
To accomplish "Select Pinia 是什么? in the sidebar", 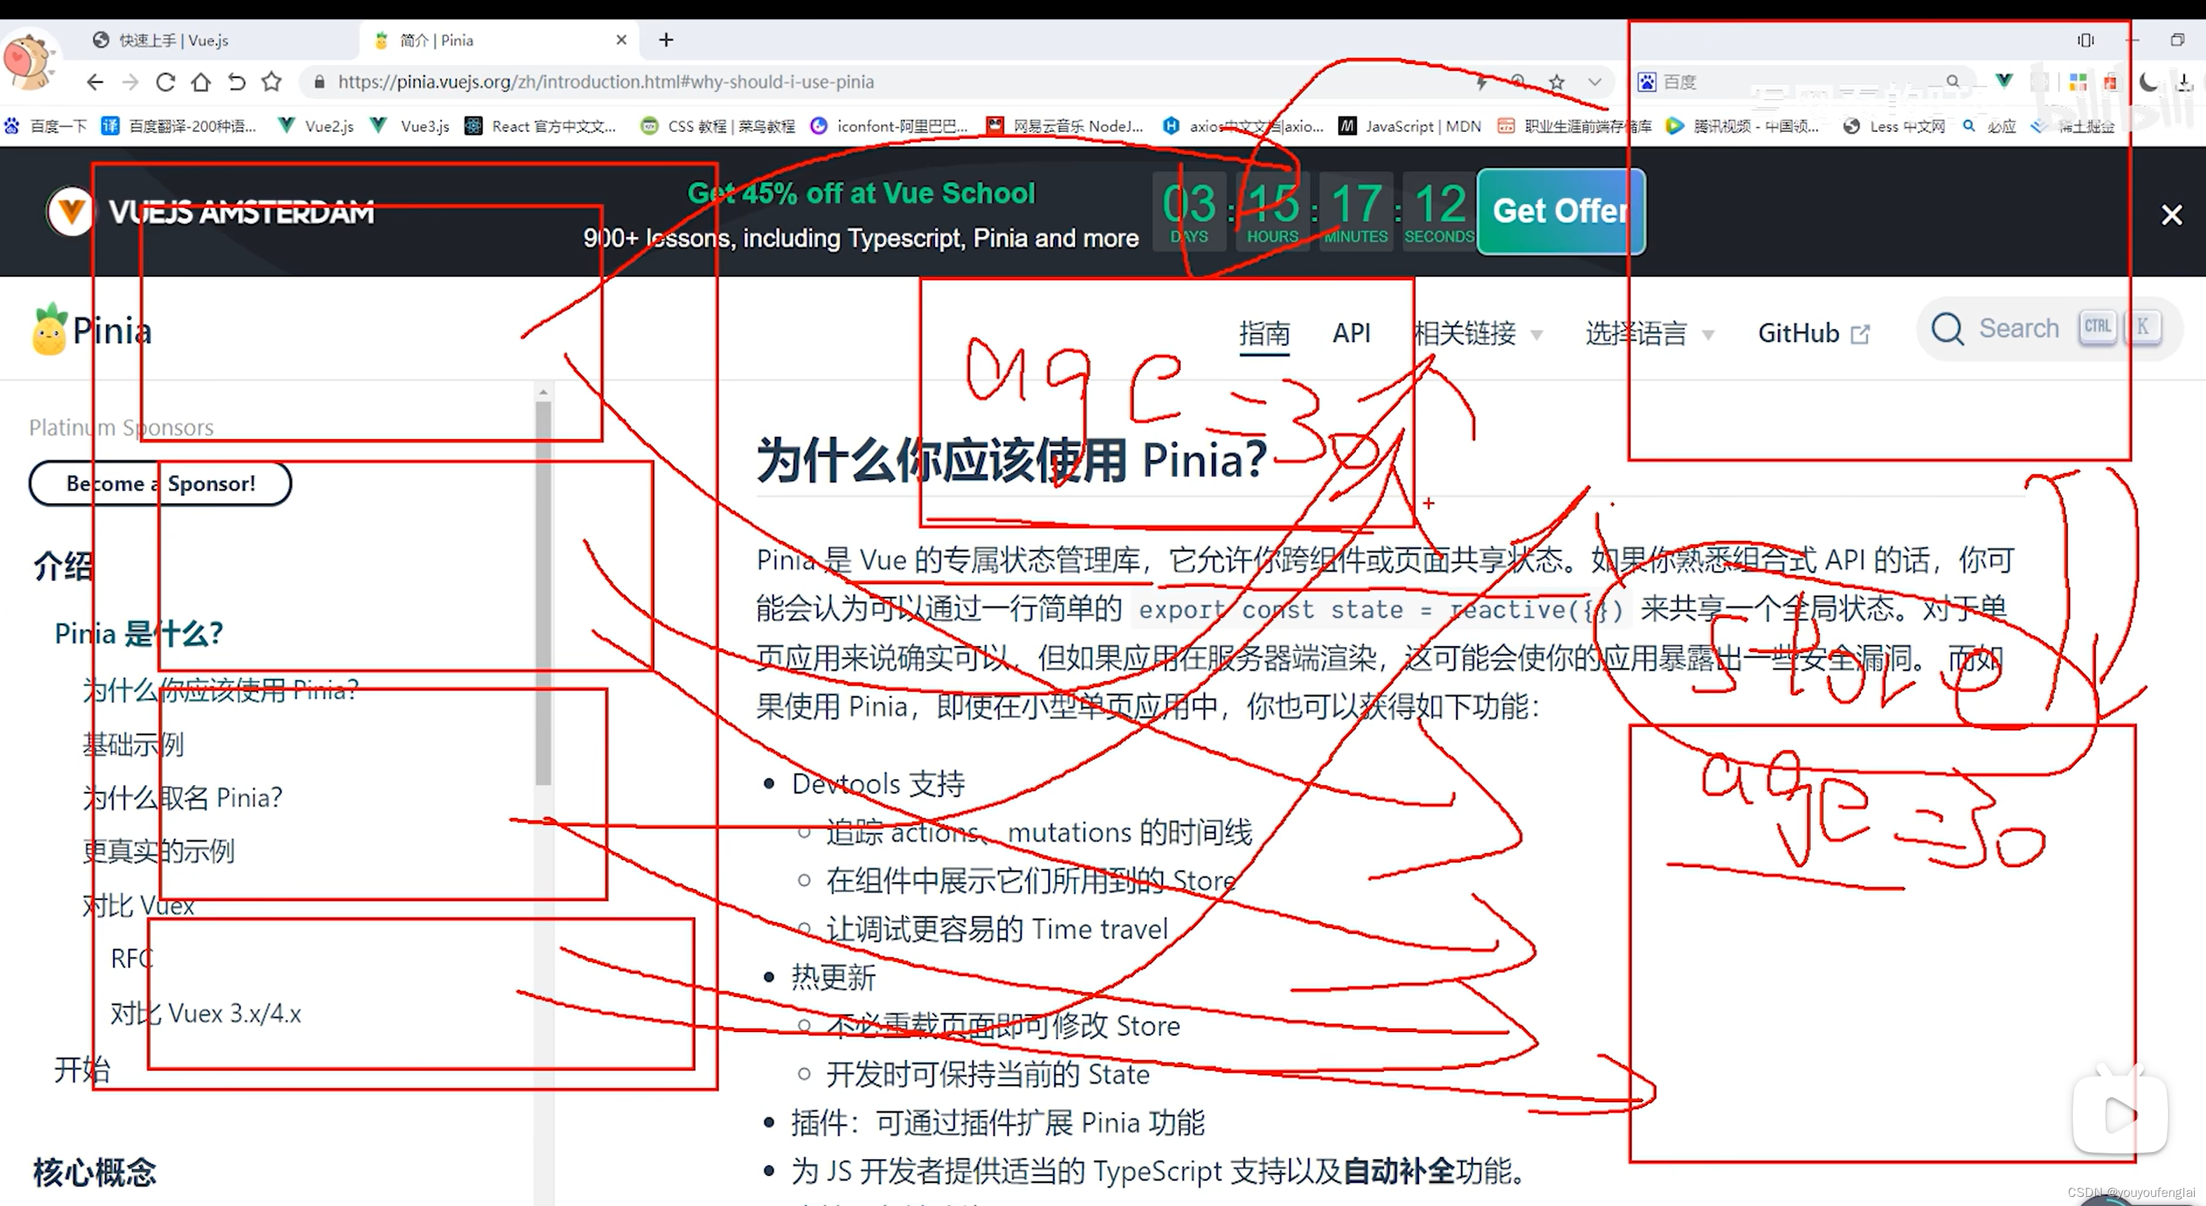I will click(x=139, y=634).
